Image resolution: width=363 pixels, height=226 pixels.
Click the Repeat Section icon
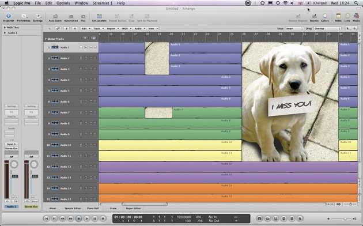118,16
